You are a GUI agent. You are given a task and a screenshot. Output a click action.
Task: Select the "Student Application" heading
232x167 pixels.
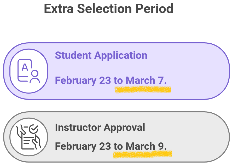(101, 55)
